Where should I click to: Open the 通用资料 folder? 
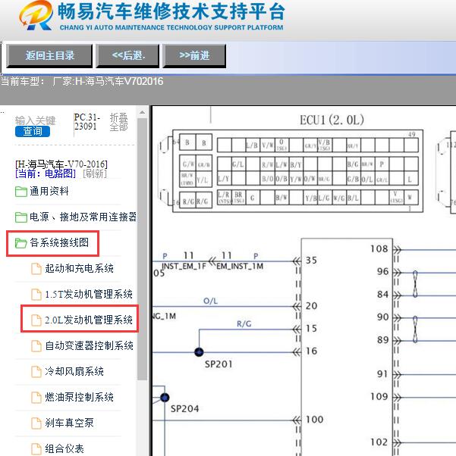click(49, 192)
